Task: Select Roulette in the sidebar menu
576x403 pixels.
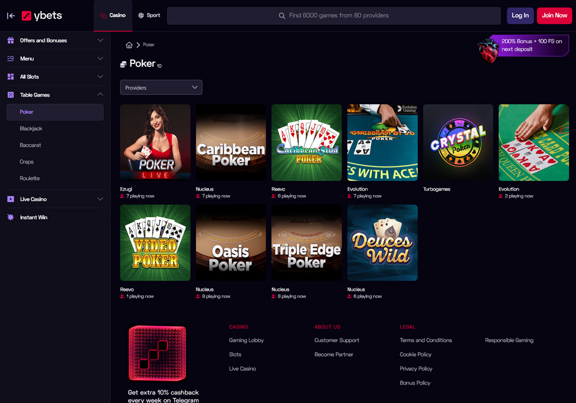Action: 30,178
